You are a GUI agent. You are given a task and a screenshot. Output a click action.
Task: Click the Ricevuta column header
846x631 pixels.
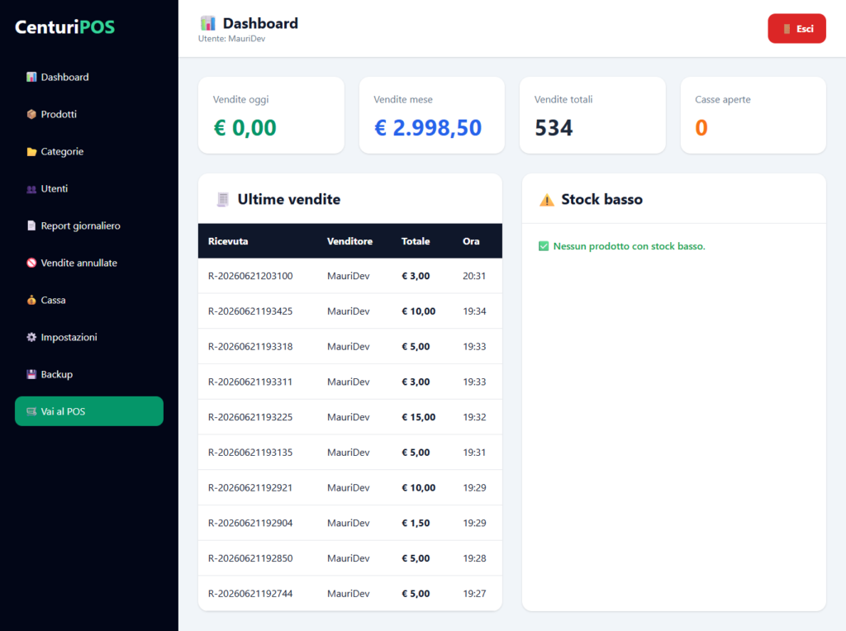228,241
